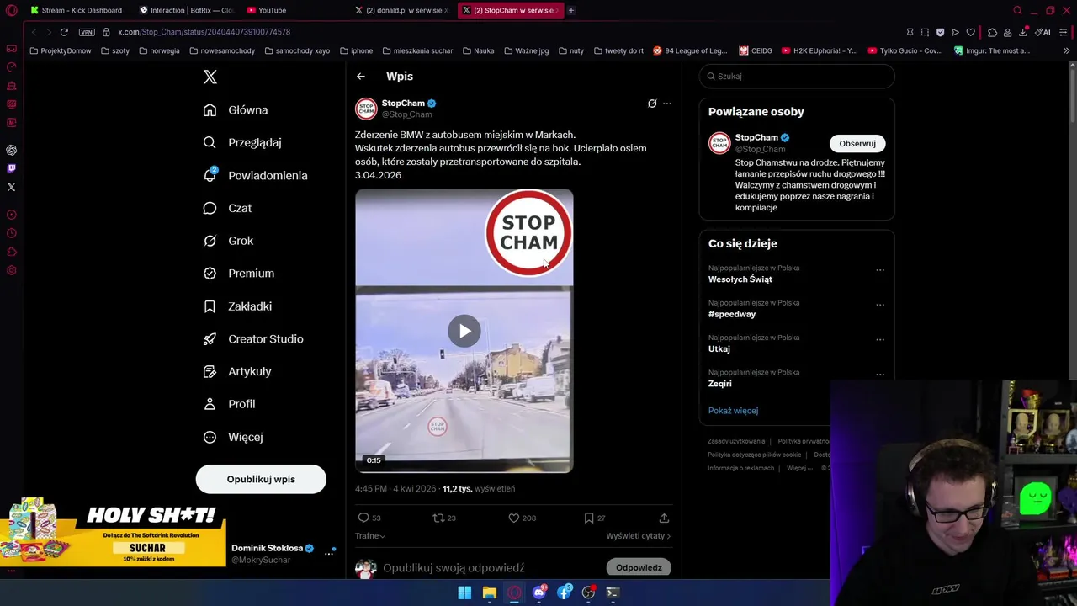Open the Premium page
Viewport: 1077px width, 606px height.
click(x=239, y=274)
